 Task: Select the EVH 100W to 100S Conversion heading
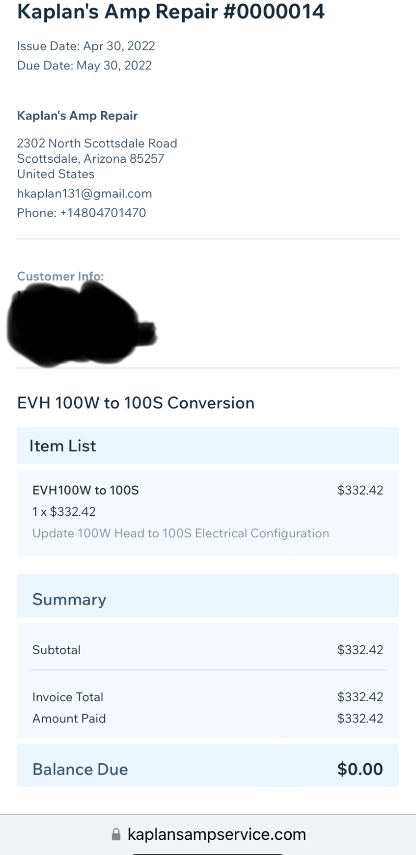click(136, 403)
